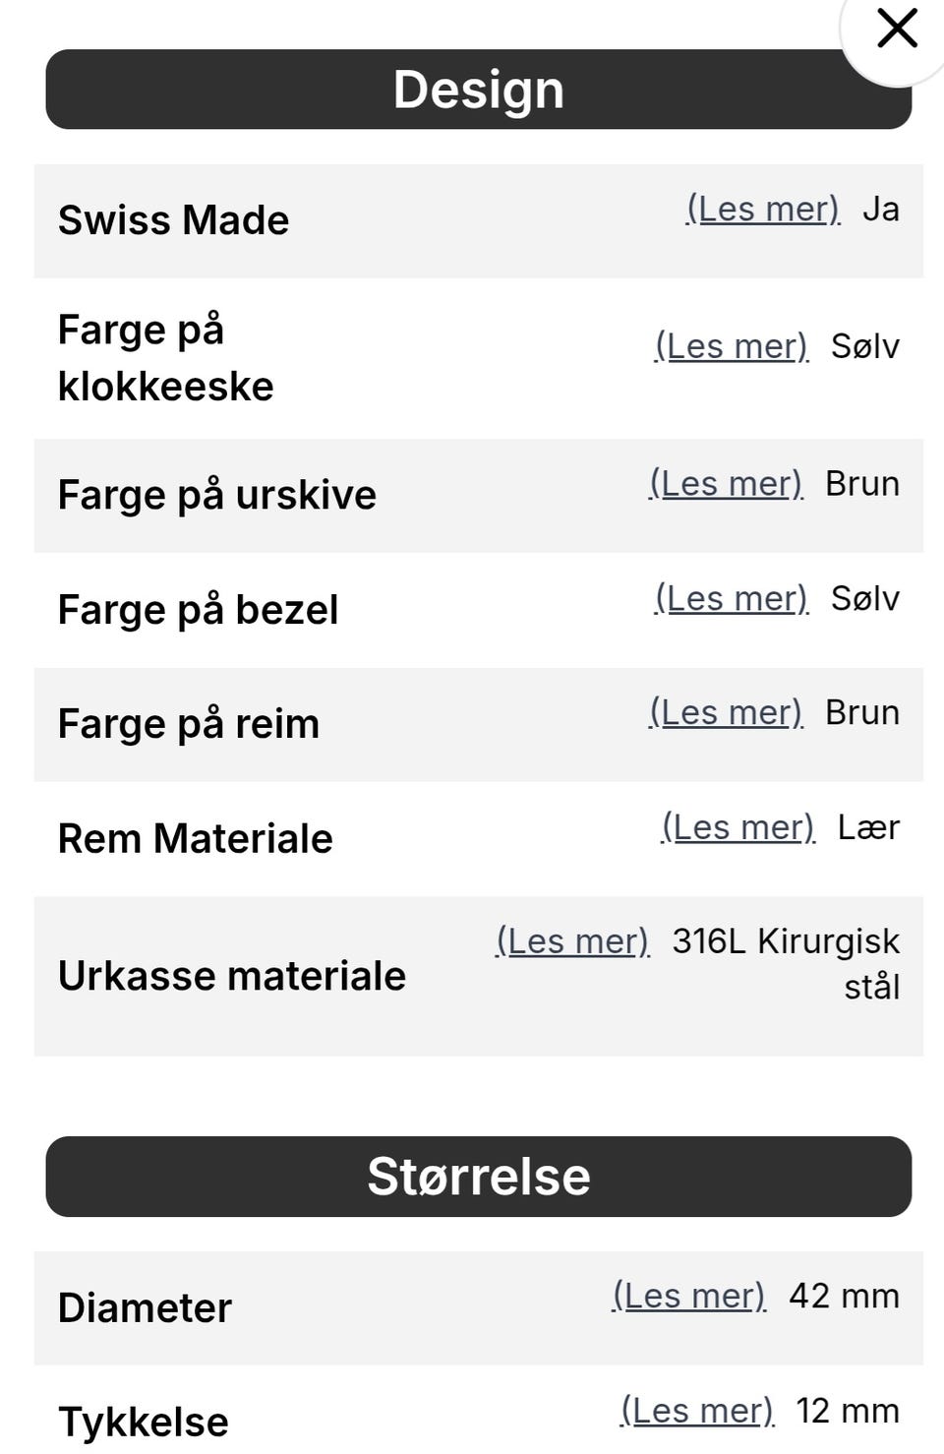Click 'Les mer' for Urkasse materiale
Viewport: 944px width, 1454px height.
[572, 941]
